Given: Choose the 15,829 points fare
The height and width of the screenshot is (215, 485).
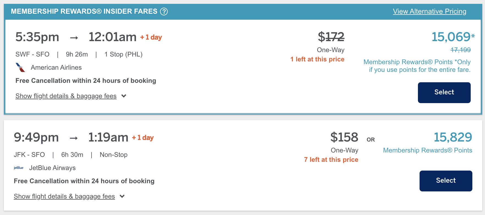Looking at the screenshot, I should pos(453,137).
